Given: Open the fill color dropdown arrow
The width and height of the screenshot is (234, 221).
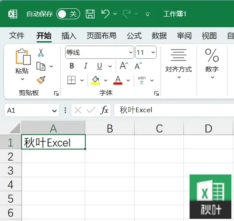Looking at the screenshot, I should point(106,80).
